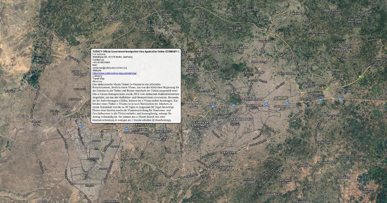Image resolution: width=387 pixels, height=203 pixels.
Task: Click the German 'Das elektronische Visum Türkei' paragraph
Action: tap(136, 102)
